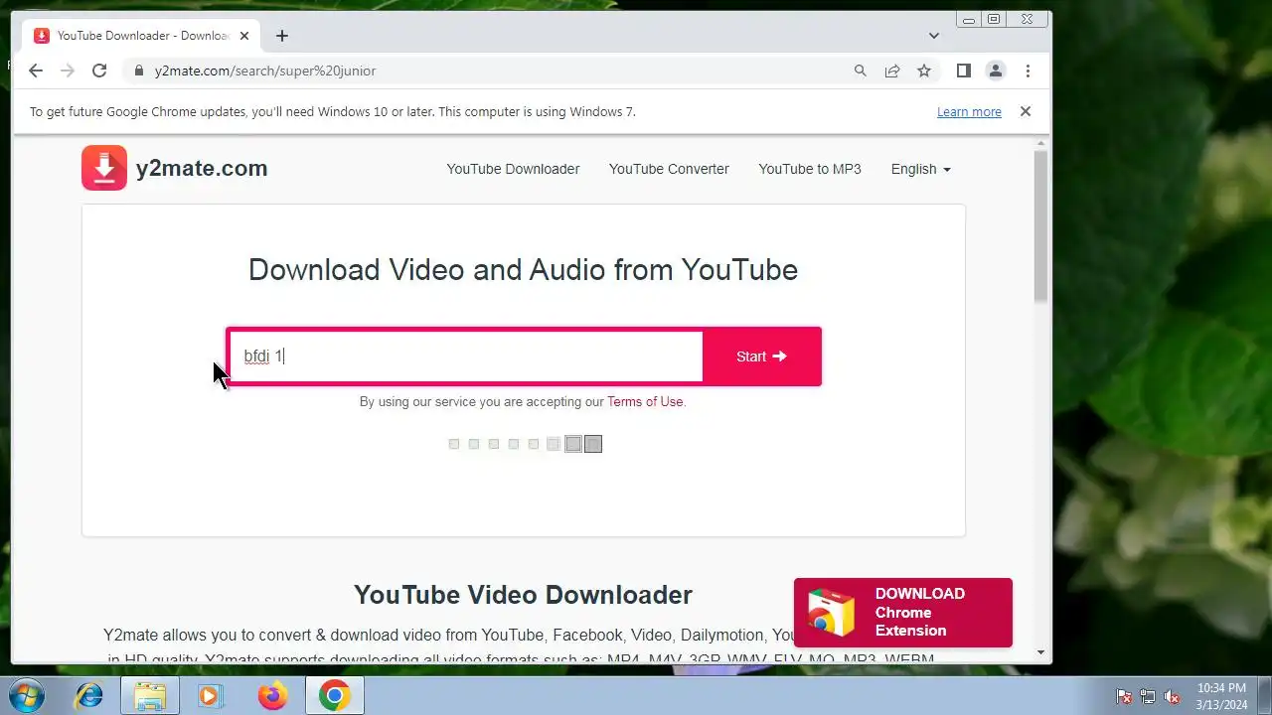Screen dimensions: 1272x715
Task: Click the share page icon in address bar
Action: point(892,71)
